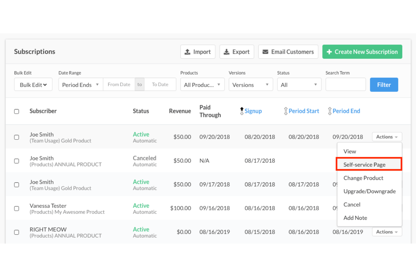The width and height of the screenshot is (416, 277).
Task: Click the Period End sort icon
Action: coord(329,111)
